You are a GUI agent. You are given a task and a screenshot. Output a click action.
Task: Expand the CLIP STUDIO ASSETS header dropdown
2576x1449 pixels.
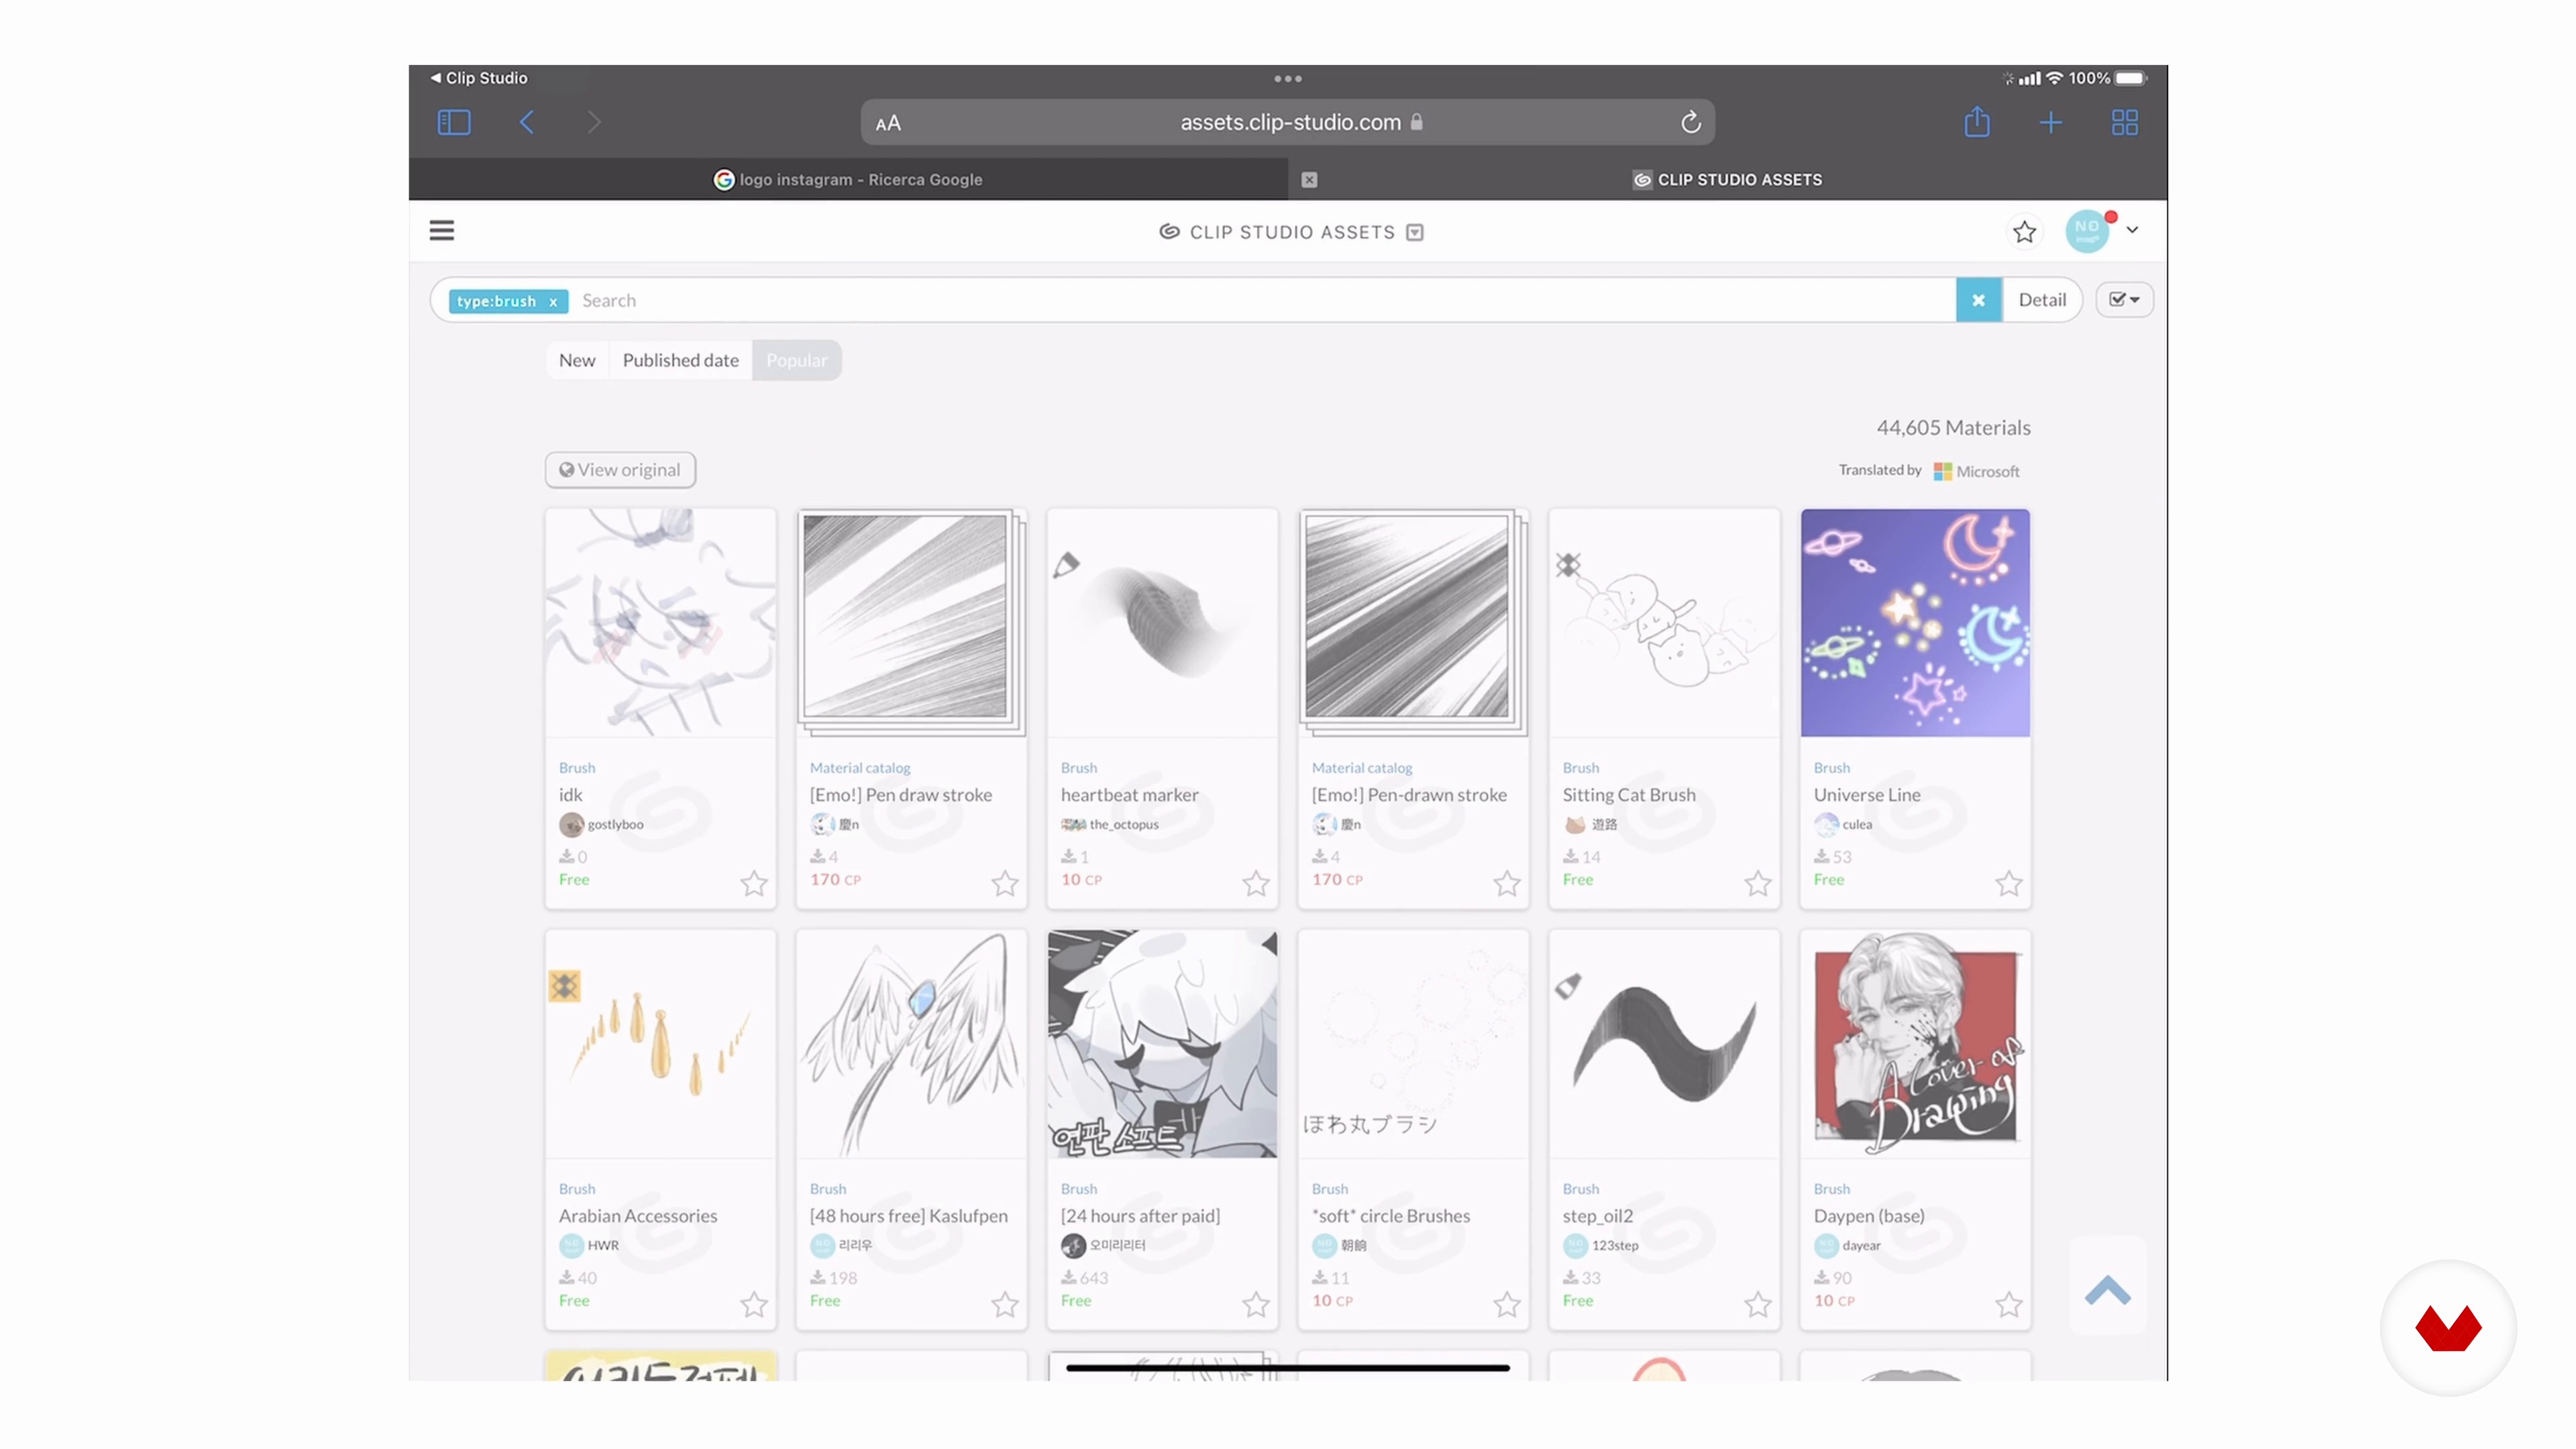click(x=1415, y=232)
